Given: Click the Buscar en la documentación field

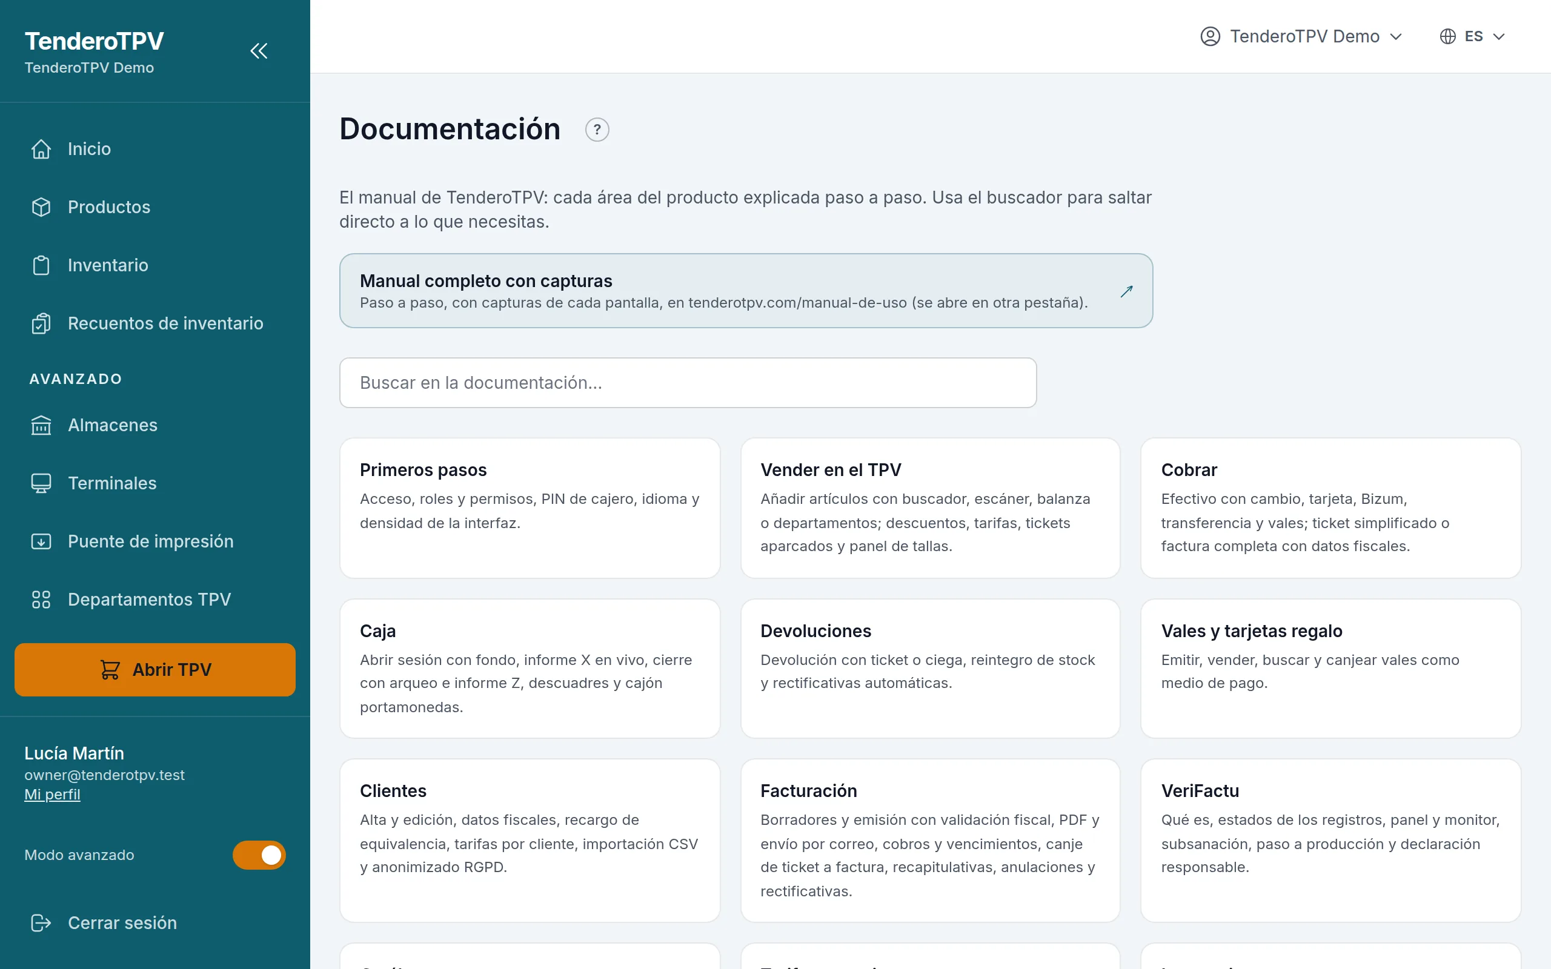Looking at the screenshot, I should tap(688, 383).
